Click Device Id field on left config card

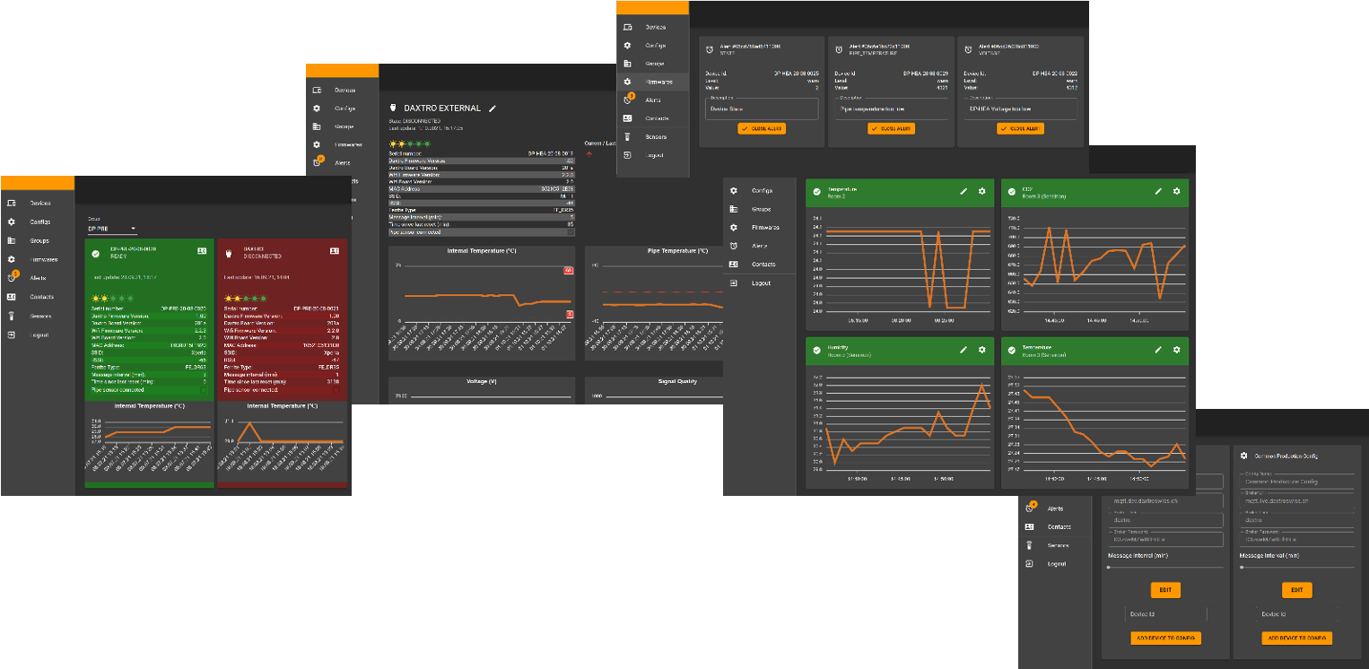point(1165,614)
